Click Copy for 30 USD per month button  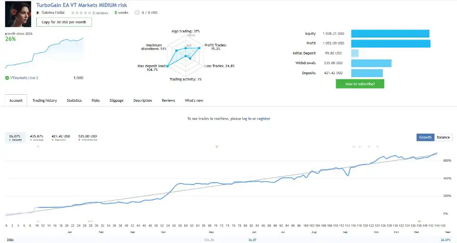tap(64, 22)
